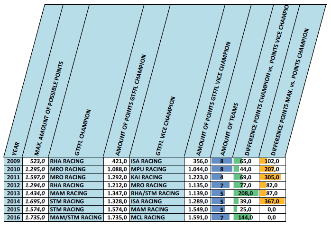This screenshot has width=331, height=226.
Task: Select vice champion cell RHA/STM RACING
Action: (x=157, y=193)
